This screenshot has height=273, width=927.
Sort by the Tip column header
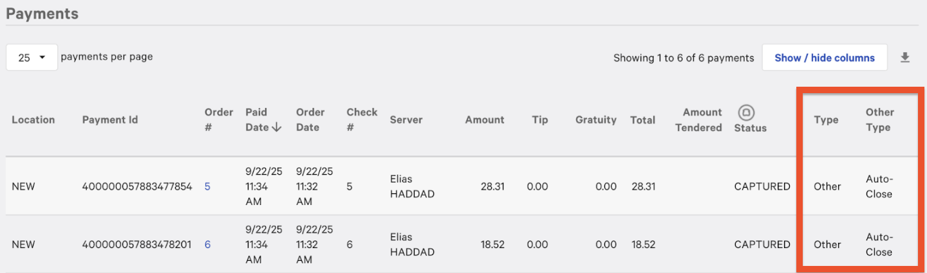tap(540, 119)
